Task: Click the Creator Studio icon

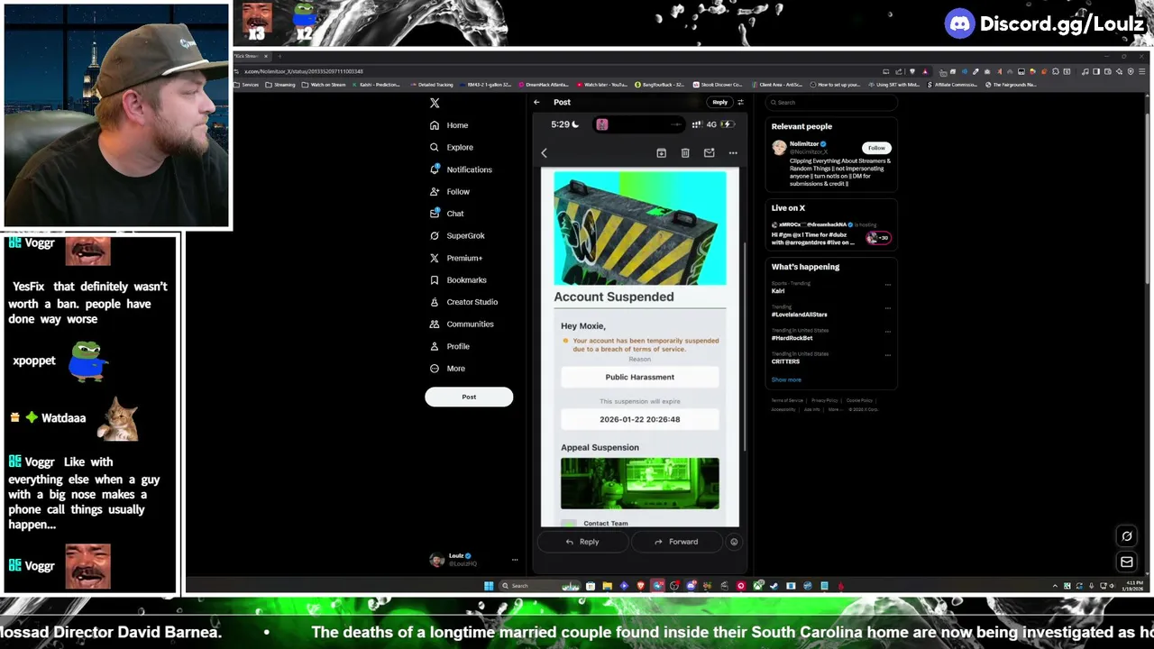Action: point(435,302)
